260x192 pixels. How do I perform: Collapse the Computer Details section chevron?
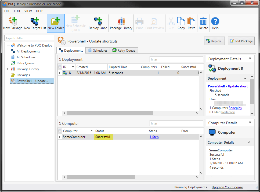(249, 142)
